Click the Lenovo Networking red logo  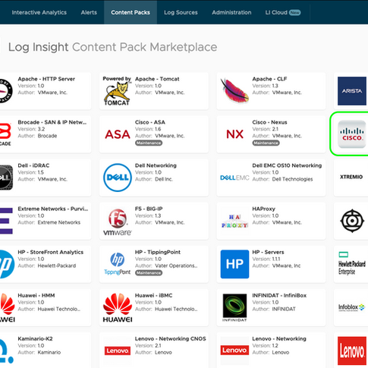(x=234, y=351)
